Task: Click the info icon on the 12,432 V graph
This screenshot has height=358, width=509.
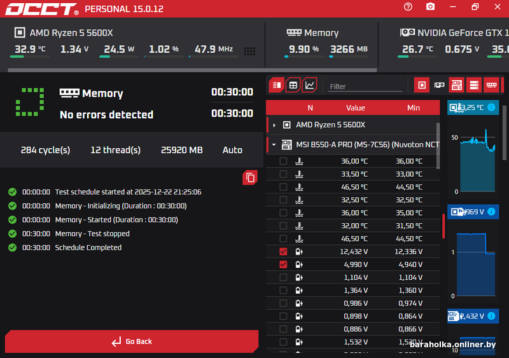Action: [491, 315]
